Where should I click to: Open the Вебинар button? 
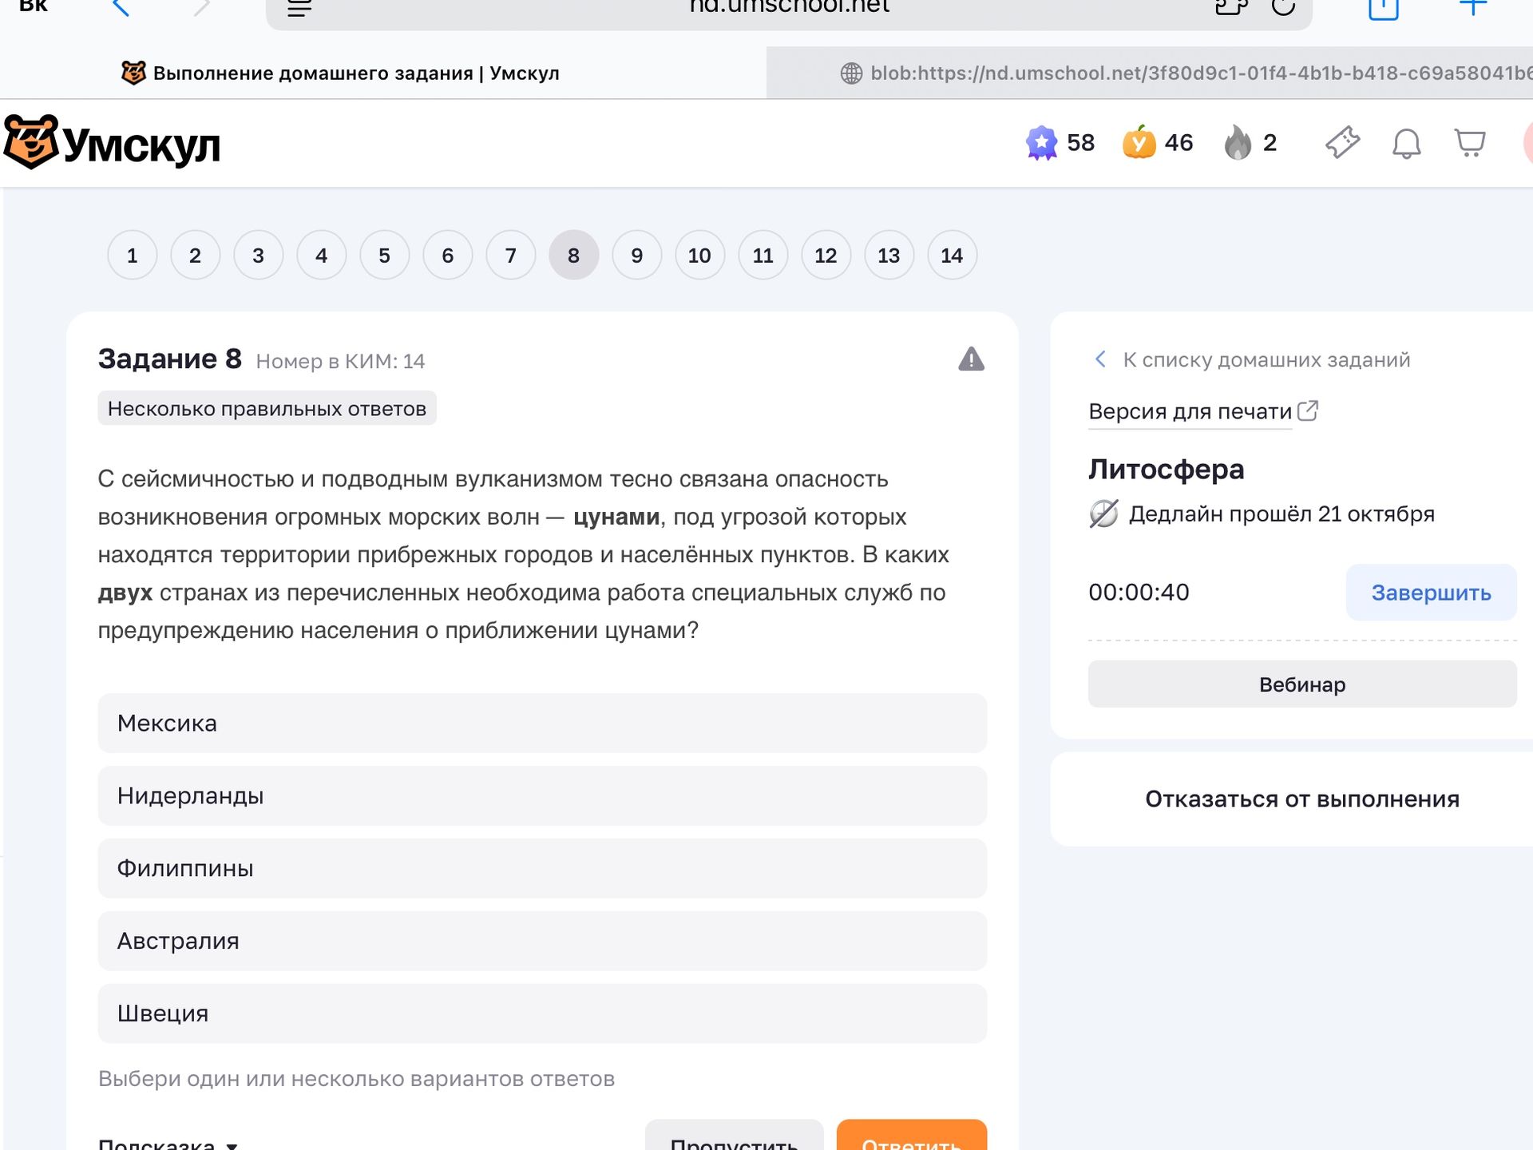click(1302, 684)
